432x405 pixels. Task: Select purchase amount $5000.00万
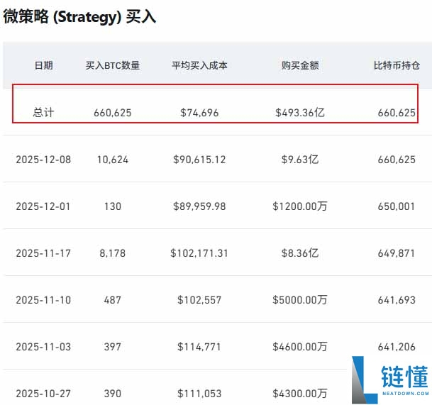click(x=300, y=300)
